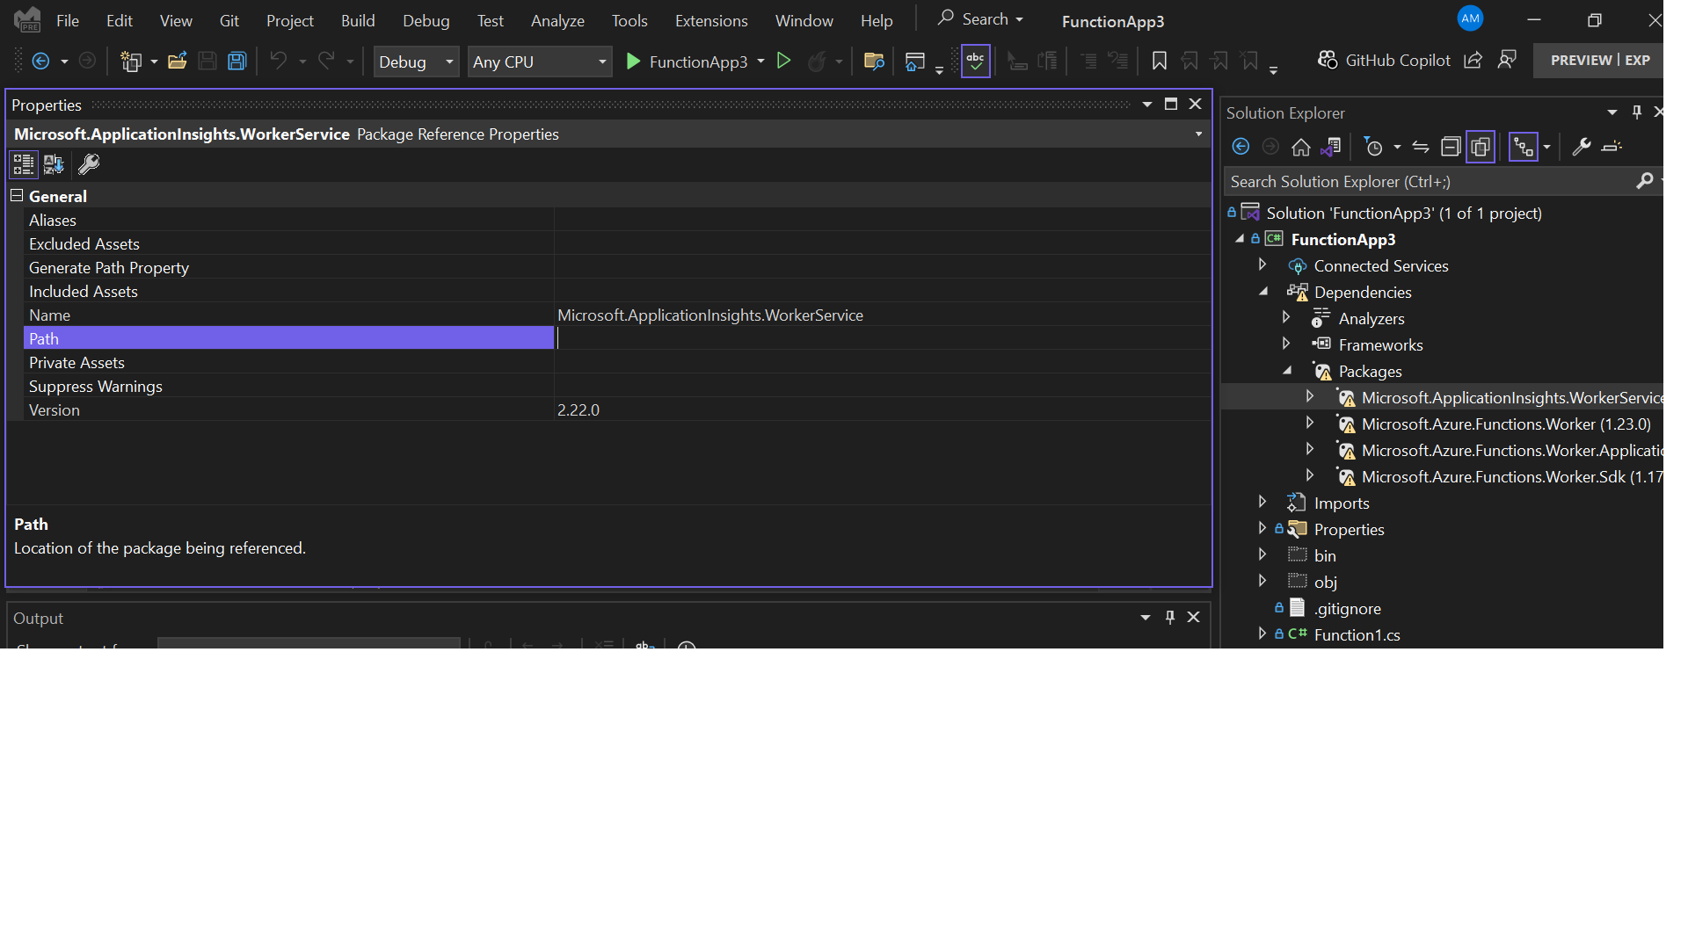Click Switch Views icon in Solution Explorer

(1331, 147)
